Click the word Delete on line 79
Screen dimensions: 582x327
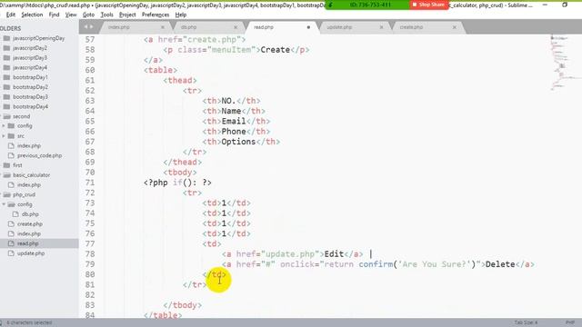click(x=500, y=264)
